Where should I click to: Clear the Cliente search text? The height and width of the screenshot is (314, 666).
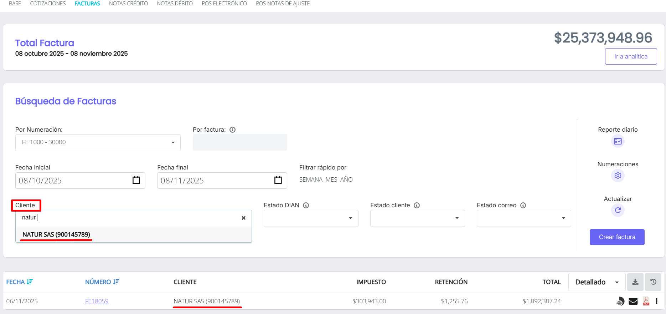[x=244, y=218]
